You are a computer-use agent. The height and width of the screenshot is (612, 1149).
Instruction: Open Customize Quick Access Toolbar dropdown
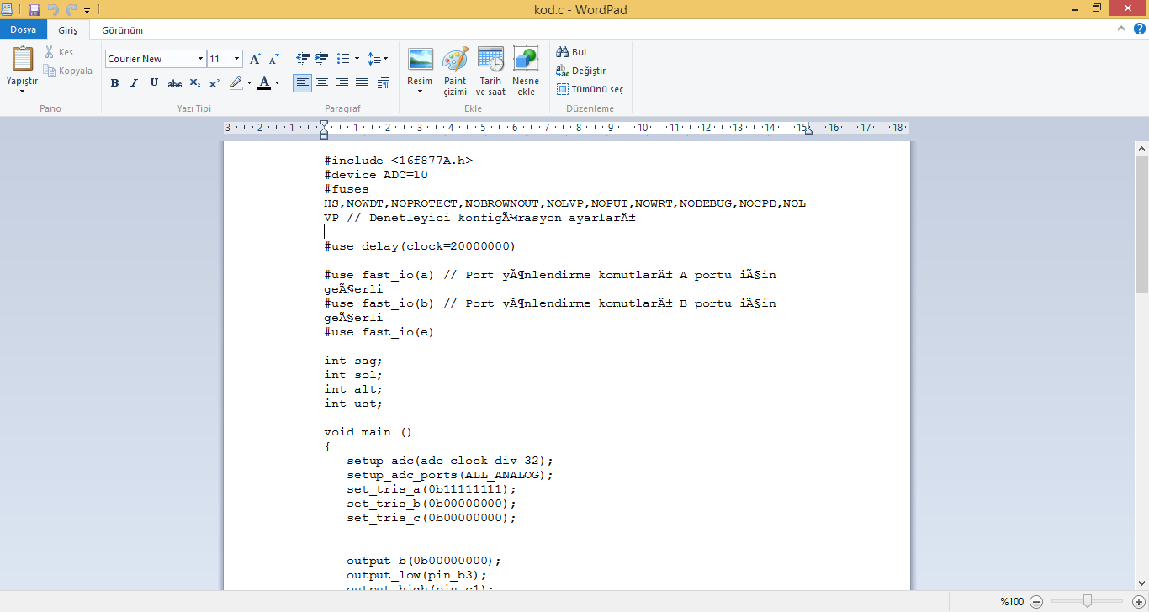(x=87, y=11)
